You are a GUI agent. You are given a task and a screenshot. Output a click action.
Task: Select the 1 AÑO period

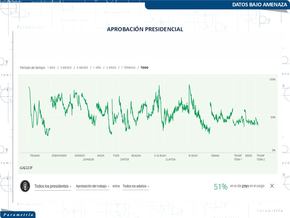click(x=97, y=68)
